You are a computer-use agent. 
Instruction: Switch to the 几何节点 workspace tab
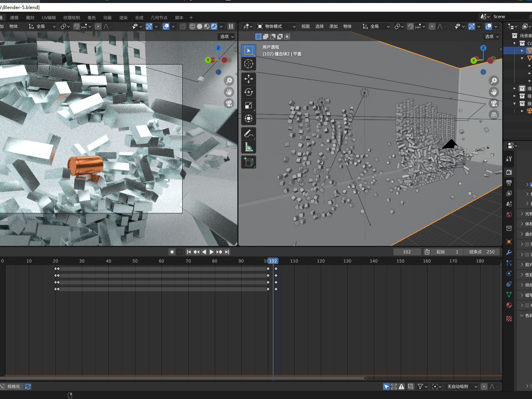click(160, 17)
